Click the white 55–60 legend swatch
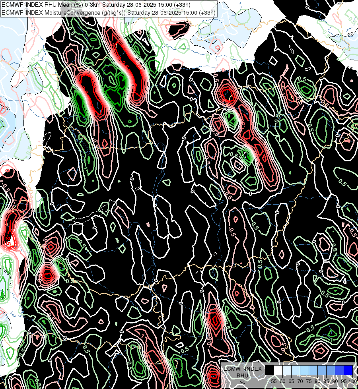Viewport: 358px width, 389px height. [x=278, y=370]
